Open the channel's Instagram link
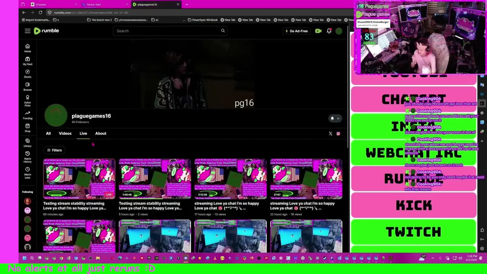 point(338,134)
